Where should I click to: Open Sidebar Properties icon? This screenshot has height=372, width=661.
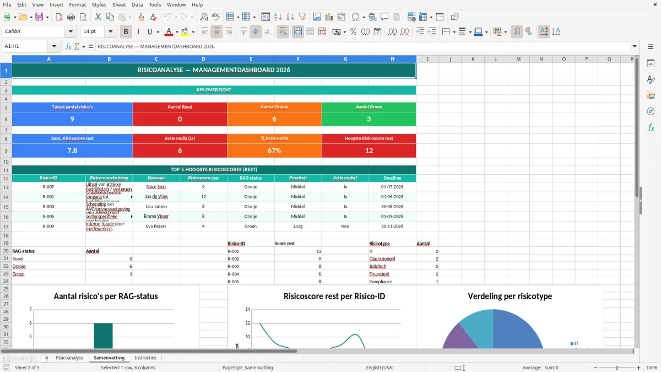[x=651, y=64]
